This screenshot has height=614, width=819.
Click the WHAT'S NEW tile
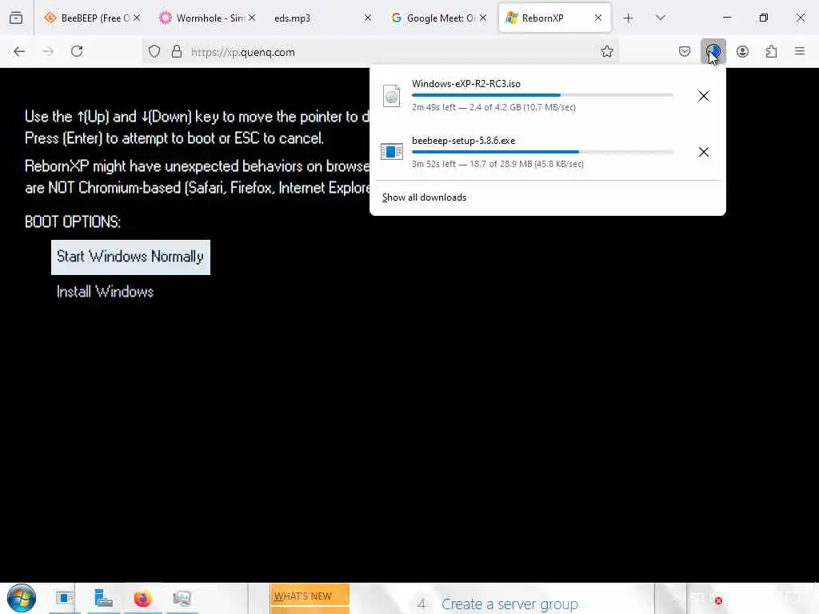[x=310, y=596]
